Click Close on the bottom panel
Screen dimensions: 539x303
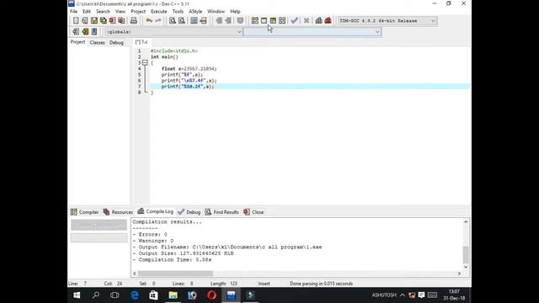(x=253, y=212)
